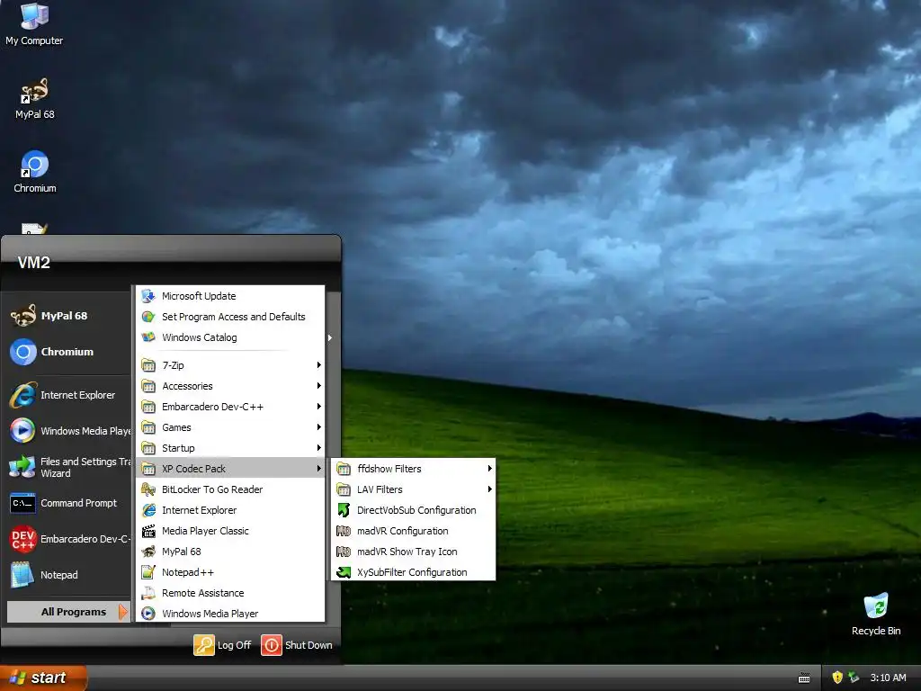The width and height of the screenshot is (921, 691).
Task: Click the Log Off button
Action: tap(223, 644)
